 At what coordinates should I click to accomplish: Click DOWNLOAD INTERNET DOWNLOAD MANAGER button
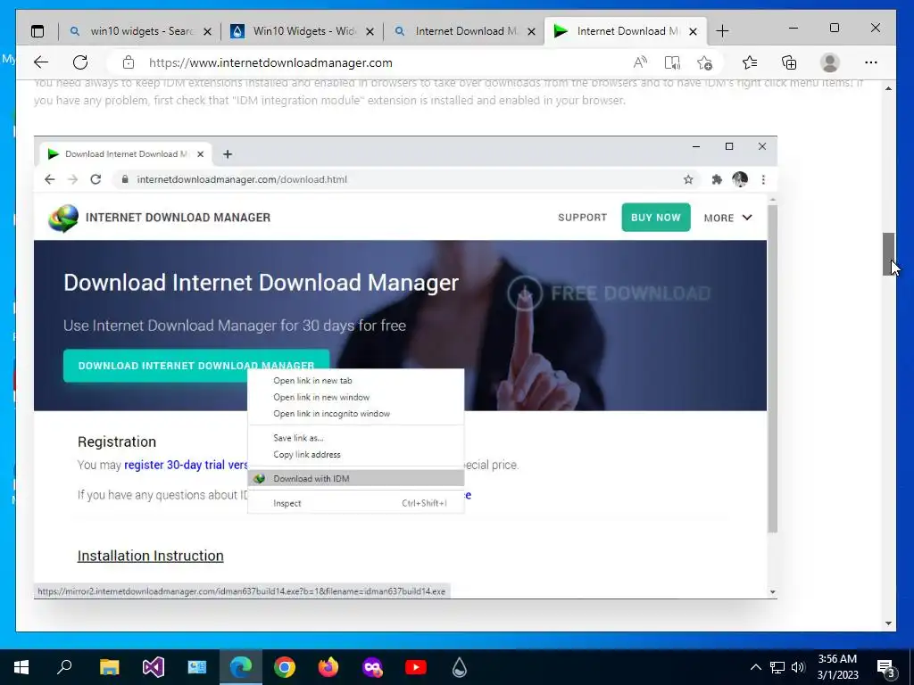196,366
